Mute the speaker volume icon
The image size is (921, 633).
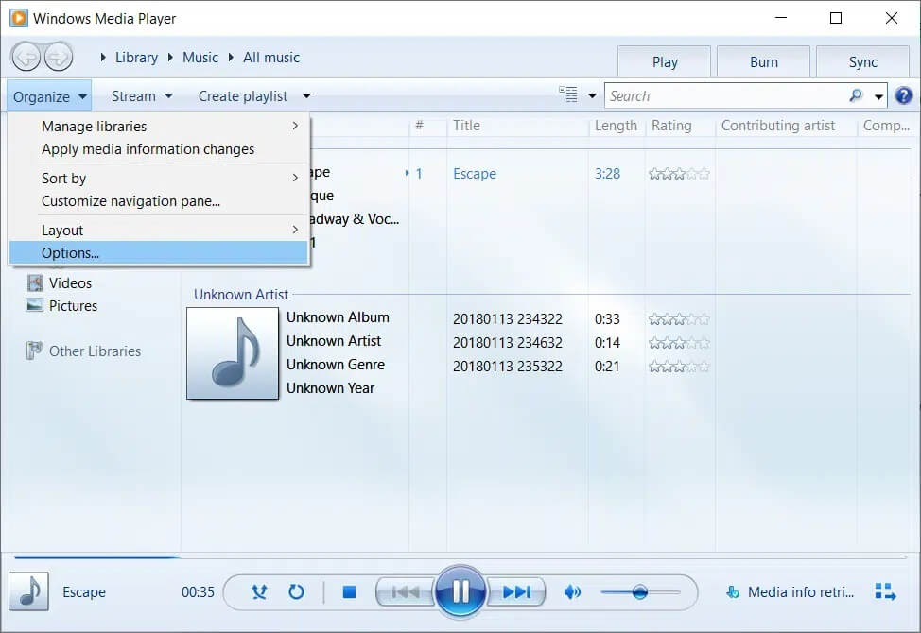click(x=572, y=592)
